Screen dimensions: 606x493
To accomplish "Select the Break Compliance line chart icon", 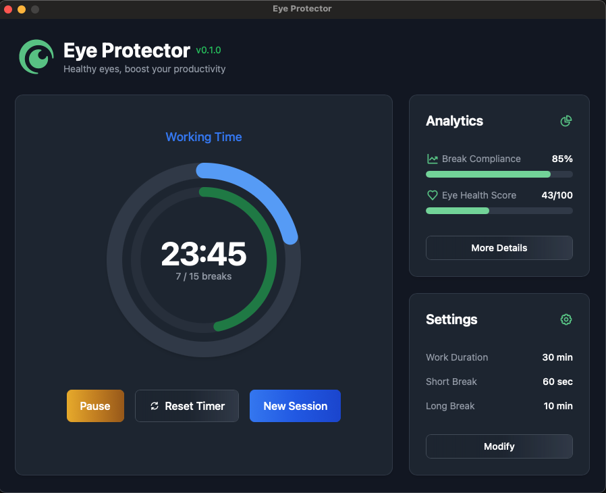I will [x=431, y=159].
